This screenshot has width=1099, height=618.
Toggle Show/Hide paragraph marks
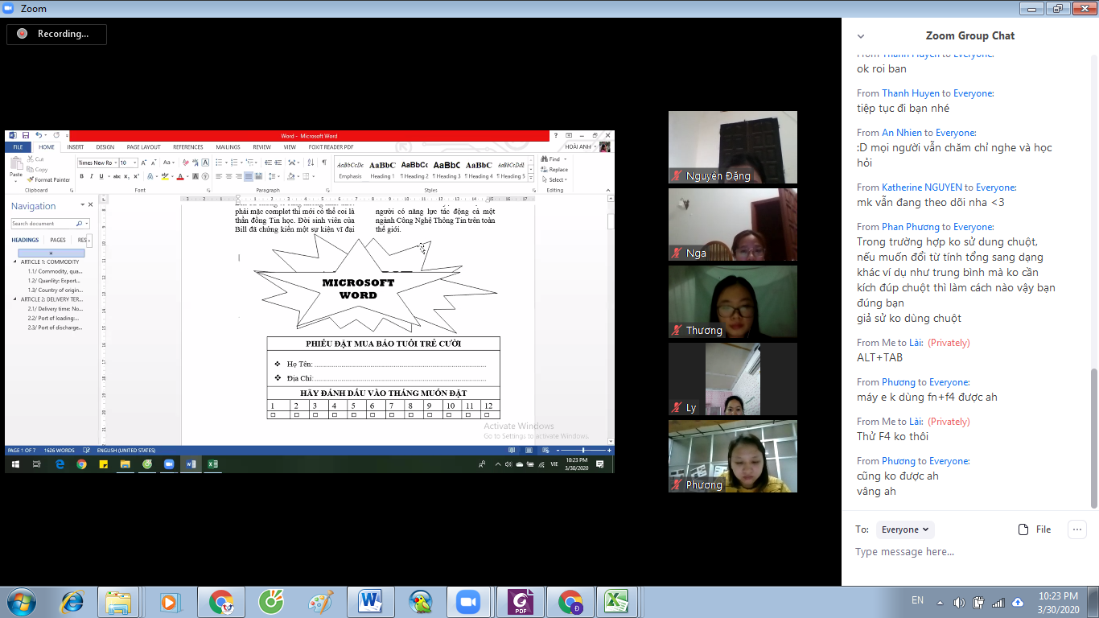[x=324, y=163]
